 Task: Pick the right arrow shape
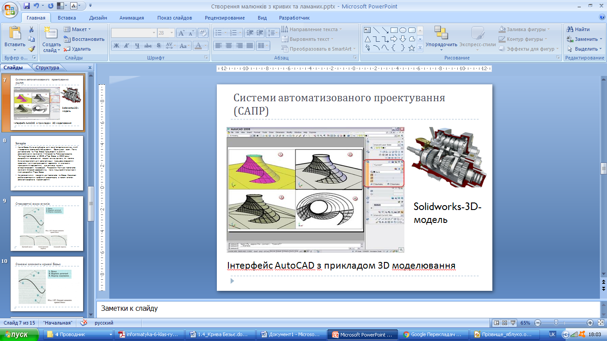pyautogui.click(x=394, y=39)
